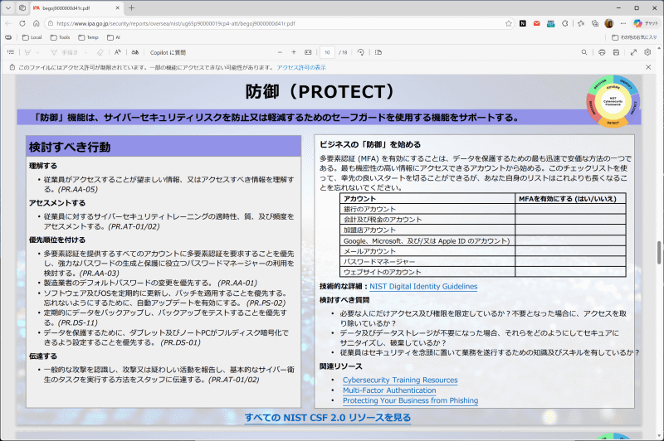Zoom out the PDF with minus button

coord(280,52)
